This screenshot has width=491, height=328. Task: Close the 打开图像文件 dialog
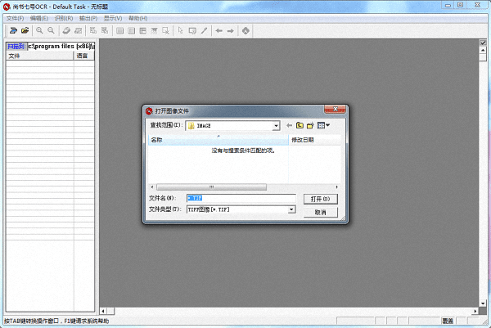[x=335, y=110]
